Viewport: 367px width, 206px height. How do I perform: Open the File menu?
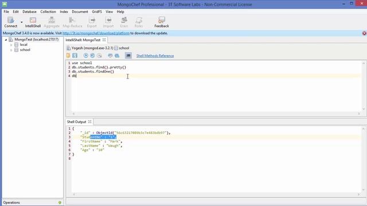tap(6, 11)
